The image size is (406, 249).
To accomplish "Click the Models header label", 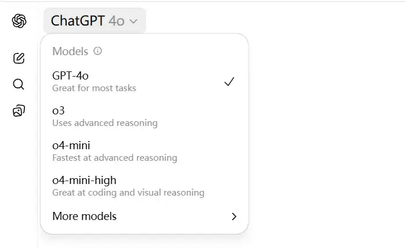I will point(70,51).
